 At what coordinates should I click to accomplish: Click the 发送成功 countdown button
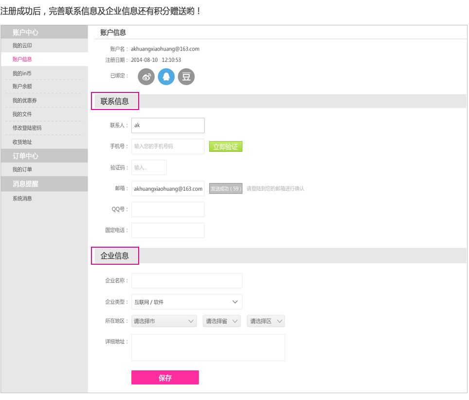point(226,188)
